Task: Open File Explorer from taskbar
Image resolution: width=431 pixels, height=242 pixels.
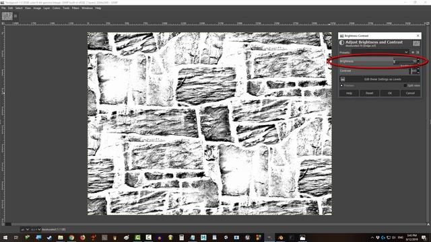Action: tap(61, 237)
